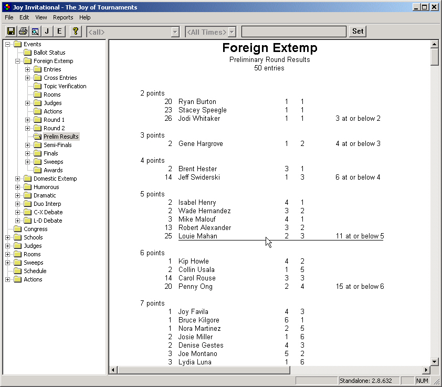Expand the Schools tree node
This screenshot has height=387, width=442.
(8, 237)
